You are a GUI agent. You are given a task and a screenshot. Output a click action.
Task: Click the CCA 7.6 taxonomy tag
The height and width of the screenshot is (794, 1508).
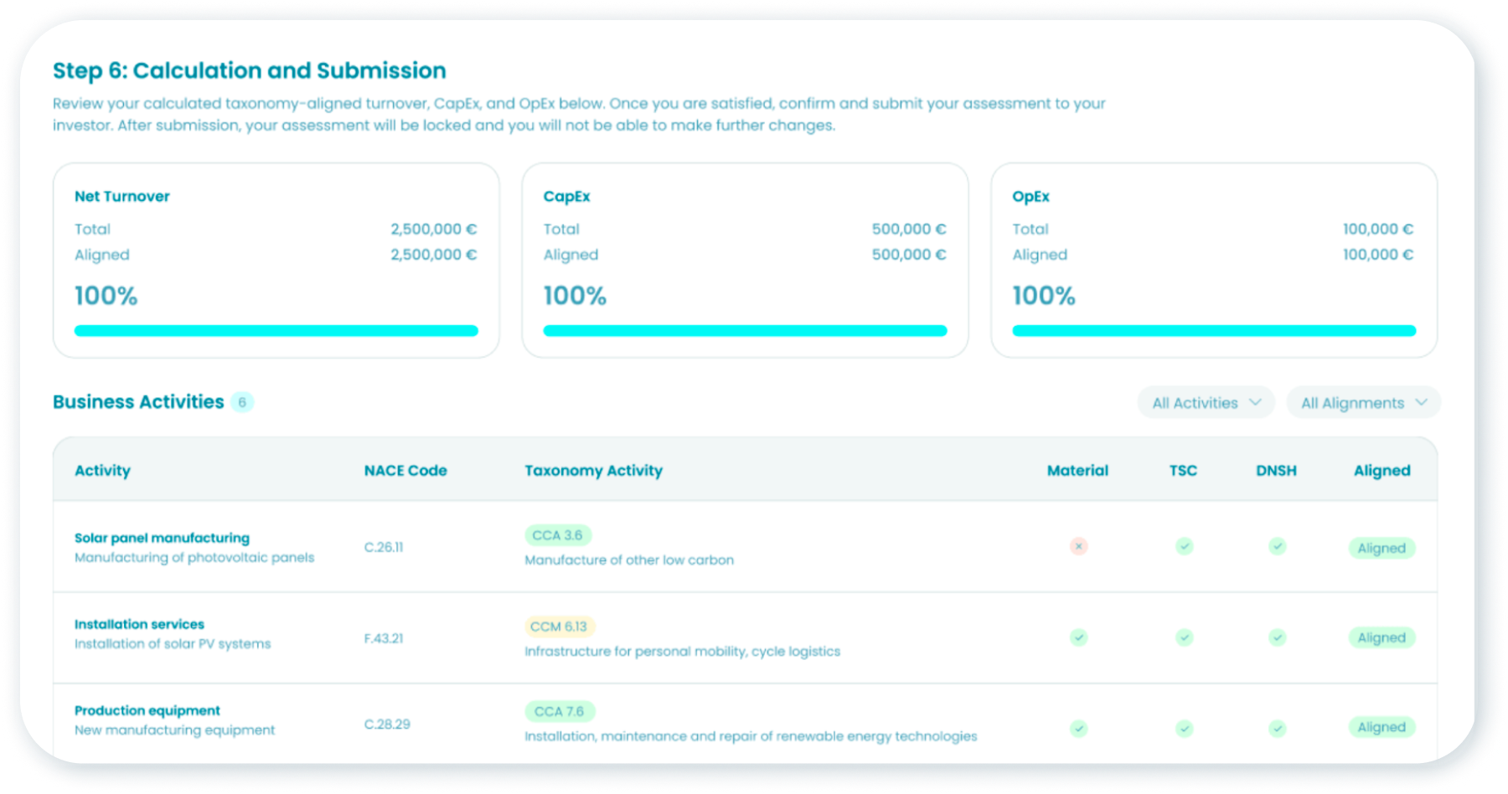pos(560,711)
